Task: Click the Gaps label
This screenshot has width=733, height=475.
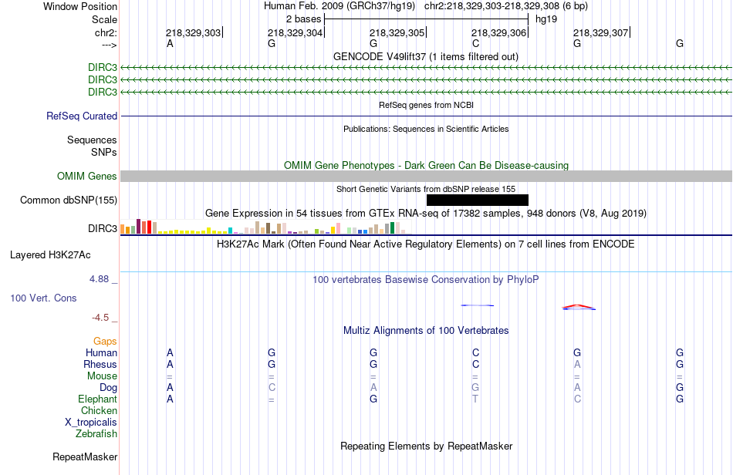Action: (x=105, y=341)
